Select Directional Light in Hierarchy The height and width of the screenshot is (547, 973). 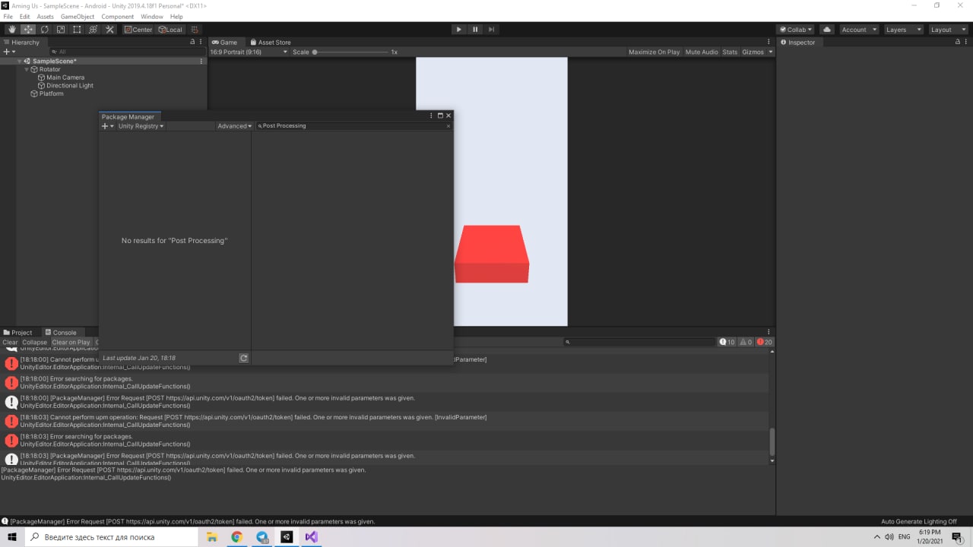click(70, 86)
